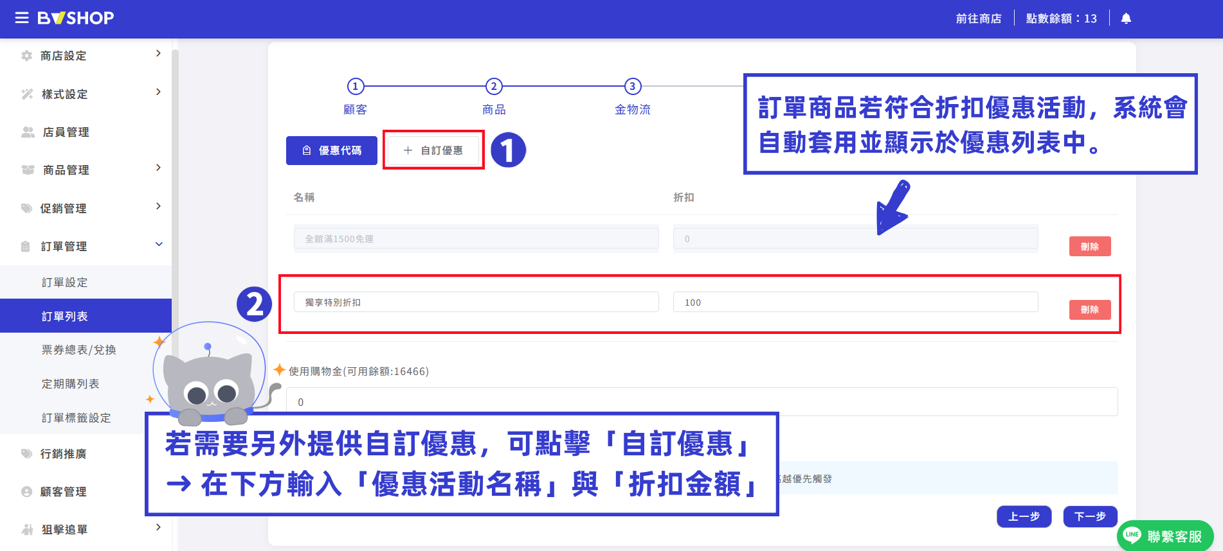
Task: Delete the 全館滿1500免運 discount row
Action: click(x=1090, y=247)
